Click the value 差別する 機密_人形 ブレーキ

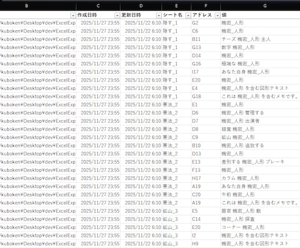tap(253, 162)
